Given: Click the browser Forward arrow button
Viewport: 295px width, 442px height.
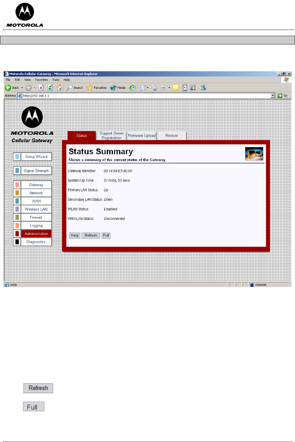Looking at the screenshot, I should tap(28, 88).
